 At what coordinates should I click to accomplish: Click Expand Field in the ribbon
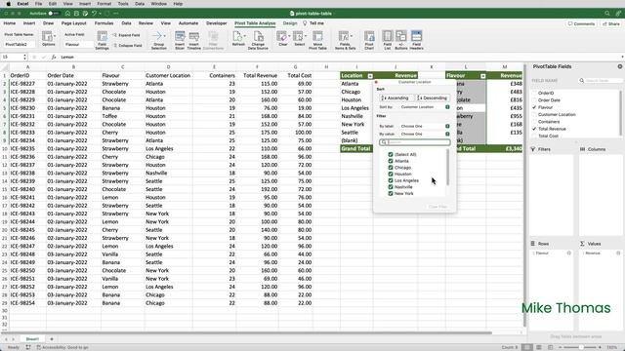(x=126, y=35)
